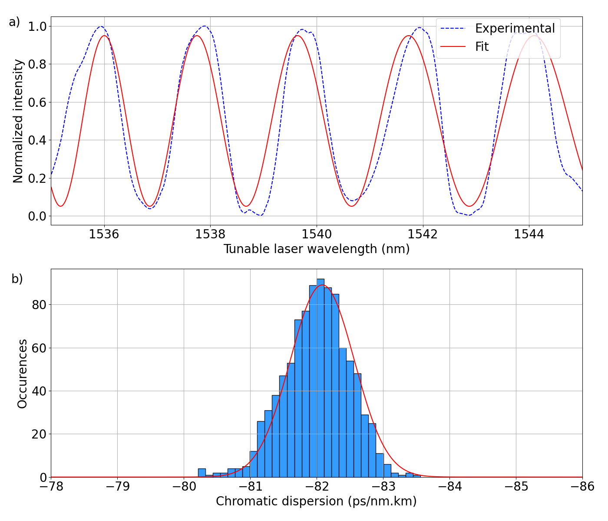This screenshot has height=521, width=608.
Task: Click the "Experimental" legend label
Action: click(x=515, y=29)
